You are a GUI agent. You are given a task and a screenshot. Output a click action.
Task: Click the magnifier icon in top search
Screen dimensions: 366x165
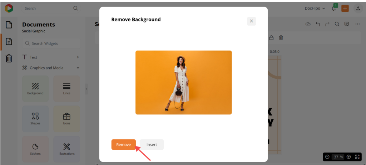pyautogui.click(x=75, y=9)
